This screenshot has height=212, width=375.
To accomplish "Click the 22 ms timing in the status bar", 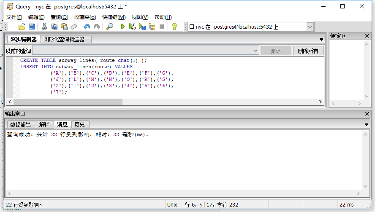I will tap(346, 204).
